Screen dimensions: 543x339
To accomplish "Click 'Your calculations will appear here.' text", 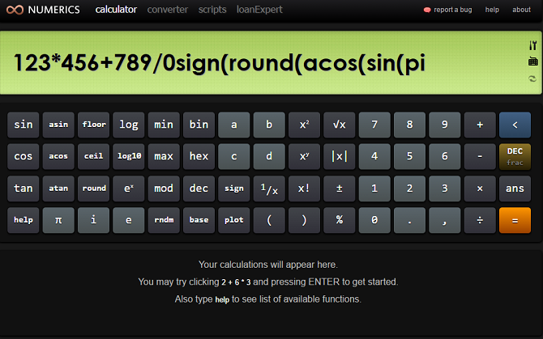I will click(x=268, y=265).
